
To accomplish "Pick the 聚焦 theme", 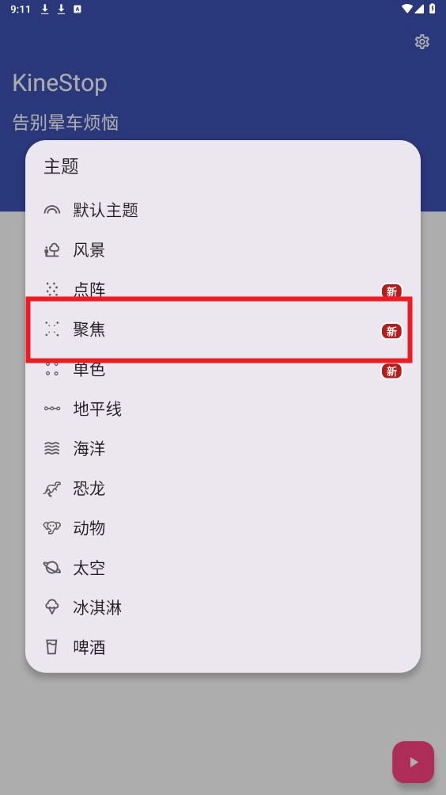I will [x=223, y=329].
